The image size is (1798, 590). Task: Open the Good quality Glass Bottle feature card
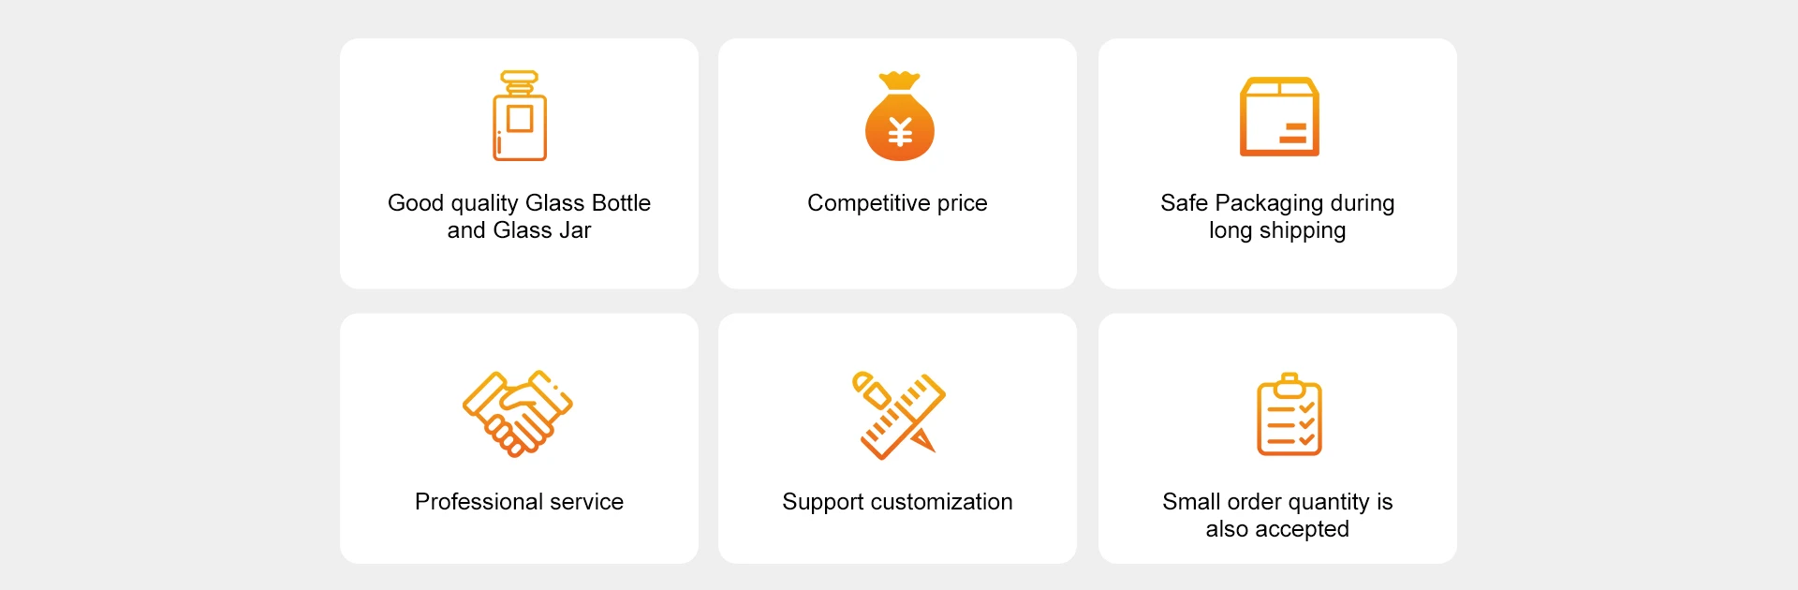coord(519,163)
